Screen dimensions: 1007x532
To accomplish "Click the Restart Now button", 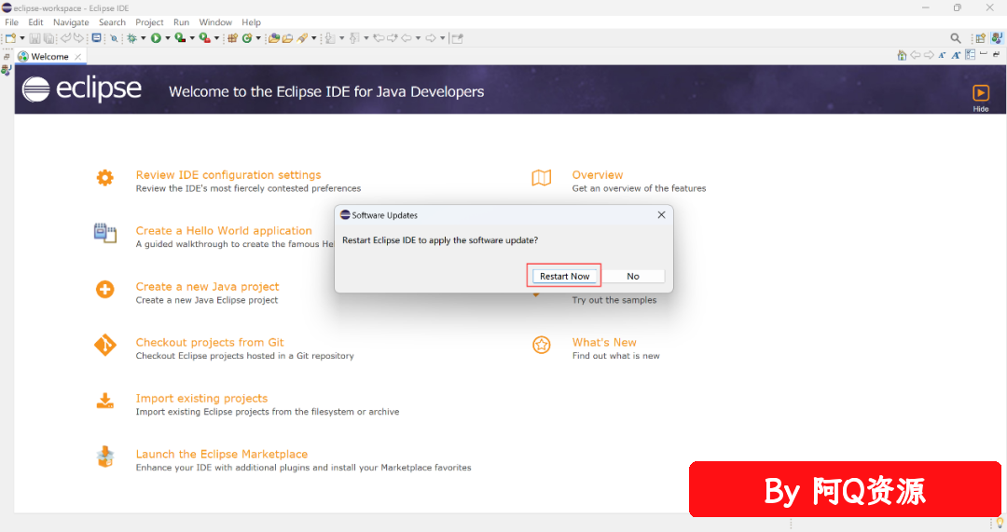I will point(564,276).
